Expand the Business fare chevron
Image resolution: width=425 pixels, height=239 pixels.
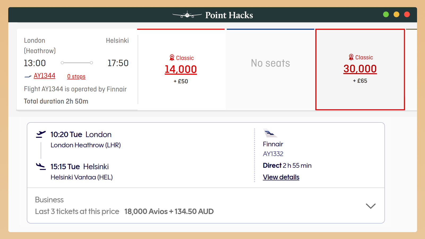(x=371, y=206)
